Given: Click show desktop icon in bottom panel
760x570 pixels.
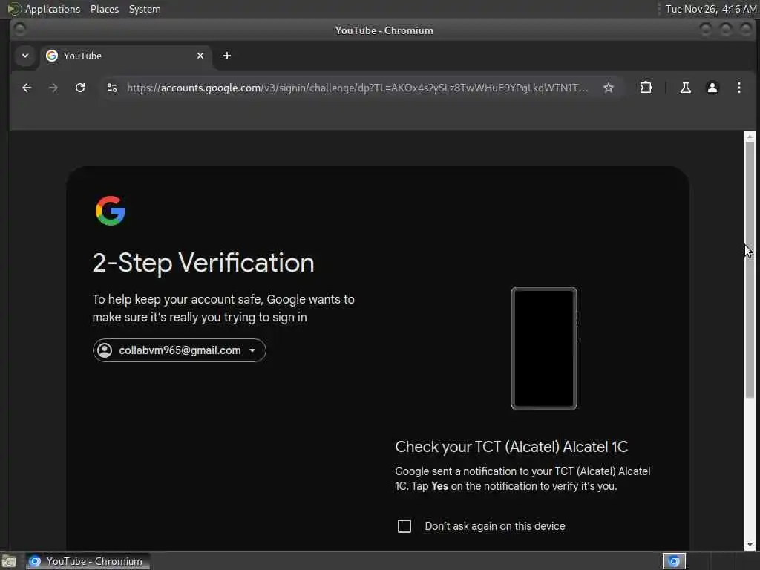Looking at the screenshot, I should pyautogui.click(x=9, y=561).
